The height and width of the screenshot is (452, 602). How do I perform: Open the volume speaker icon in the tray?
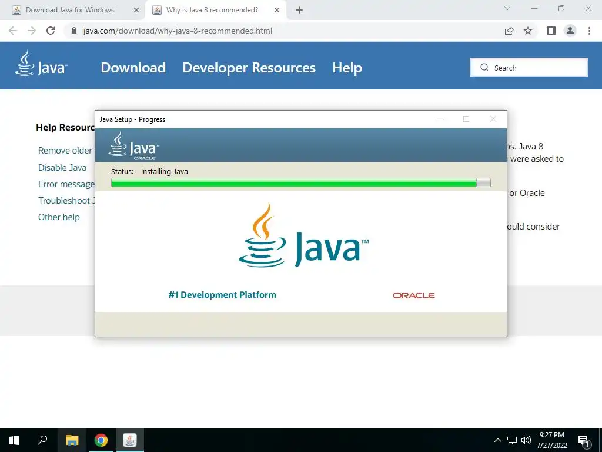[526, 440]
